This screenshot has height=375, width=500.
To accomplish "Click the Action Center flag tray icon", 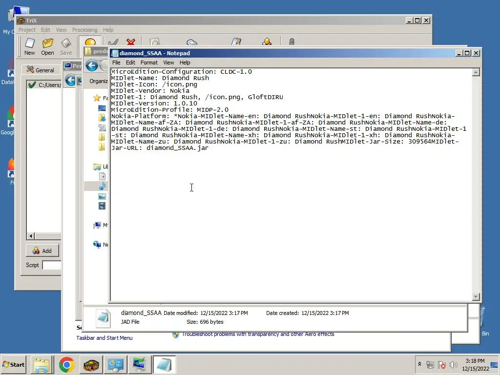I will [x=441, y=364].
